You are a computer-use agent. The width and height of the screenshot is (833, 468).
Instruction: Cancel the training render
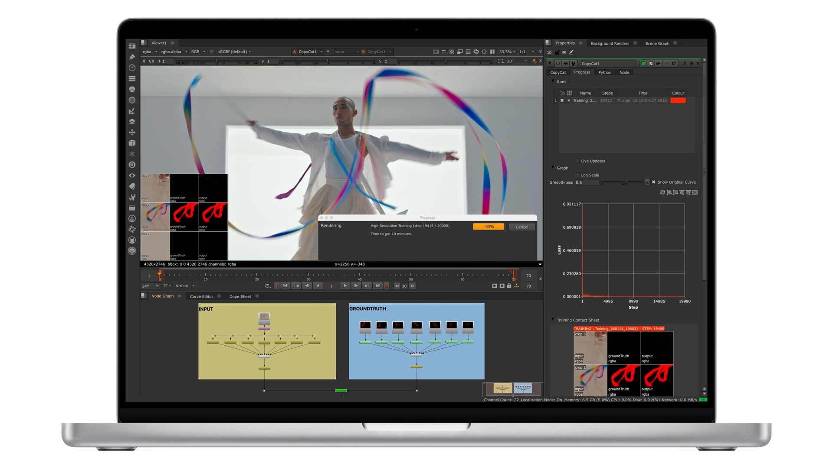click(x=521, y=227)
